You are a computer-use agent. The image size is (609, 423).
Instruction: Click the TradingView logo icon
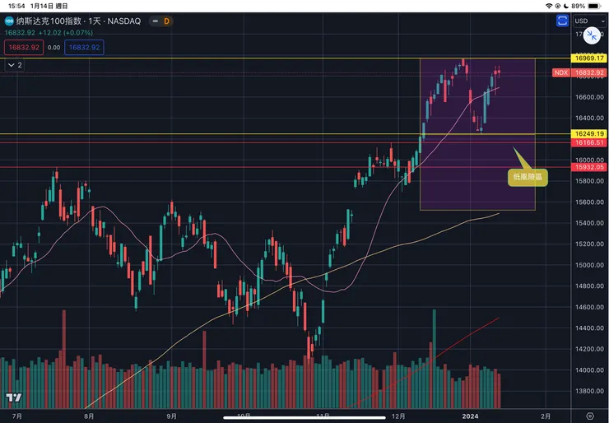tap(12, 398)
